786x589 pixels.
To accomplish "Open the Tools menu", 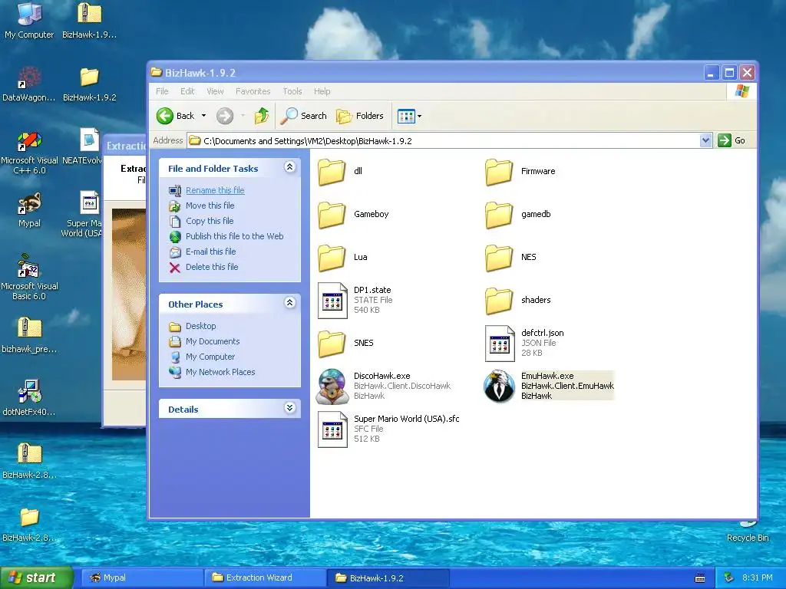I will [292, 91].
